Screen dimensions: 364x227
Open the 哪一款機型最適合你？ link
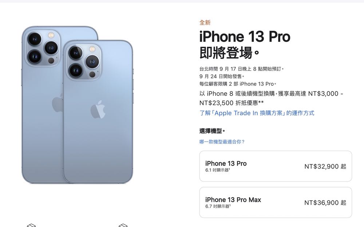[x=222, y=142]
